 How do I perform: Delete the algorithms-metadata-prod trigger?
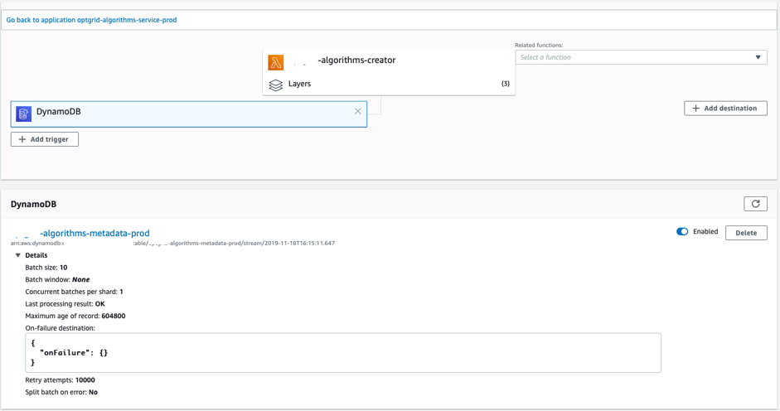coord(746,233)
